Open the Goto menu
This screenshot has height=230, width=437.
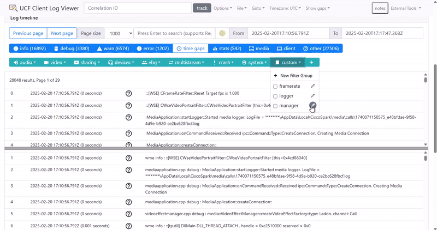point(258,8)
